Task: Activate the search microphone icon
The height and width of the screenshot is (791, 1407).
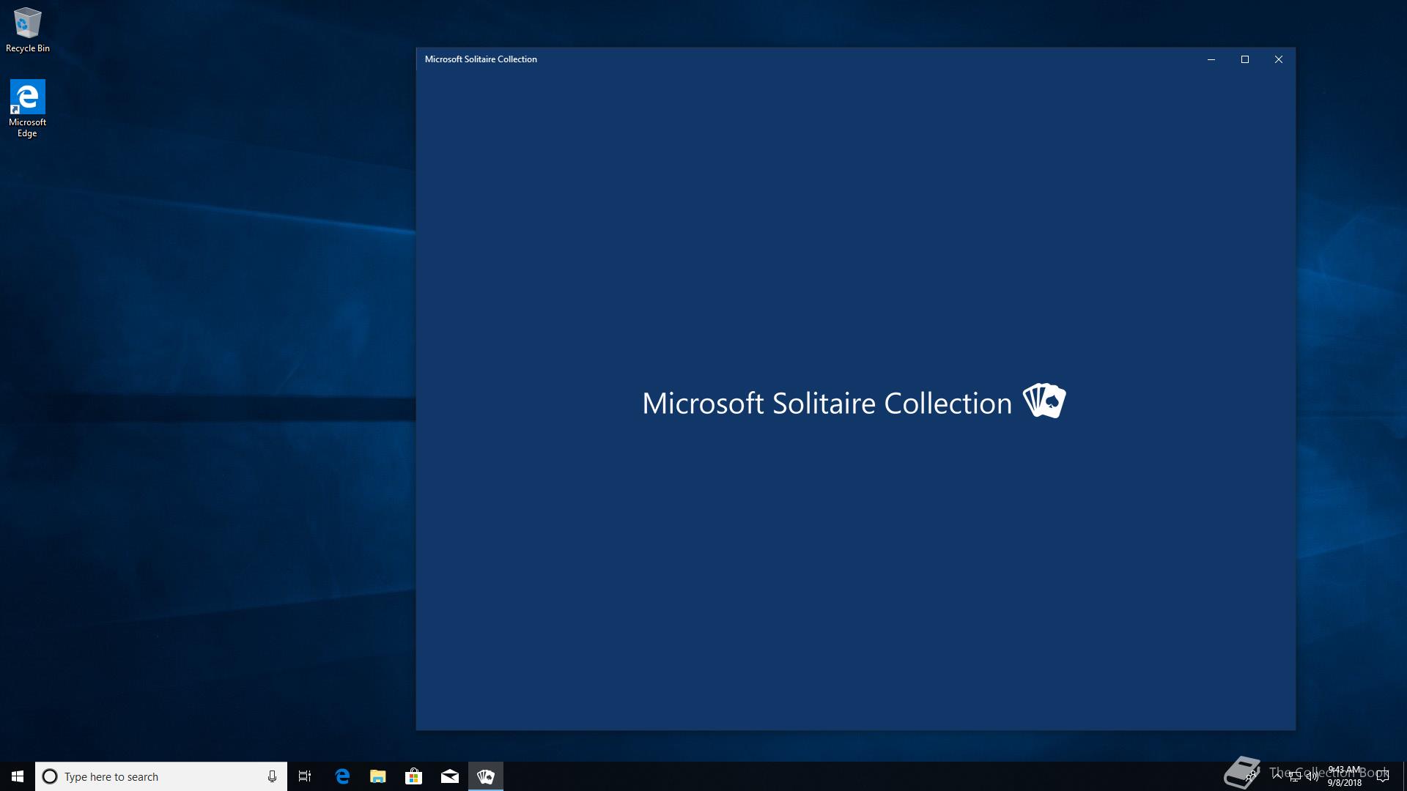Action: 272,776
